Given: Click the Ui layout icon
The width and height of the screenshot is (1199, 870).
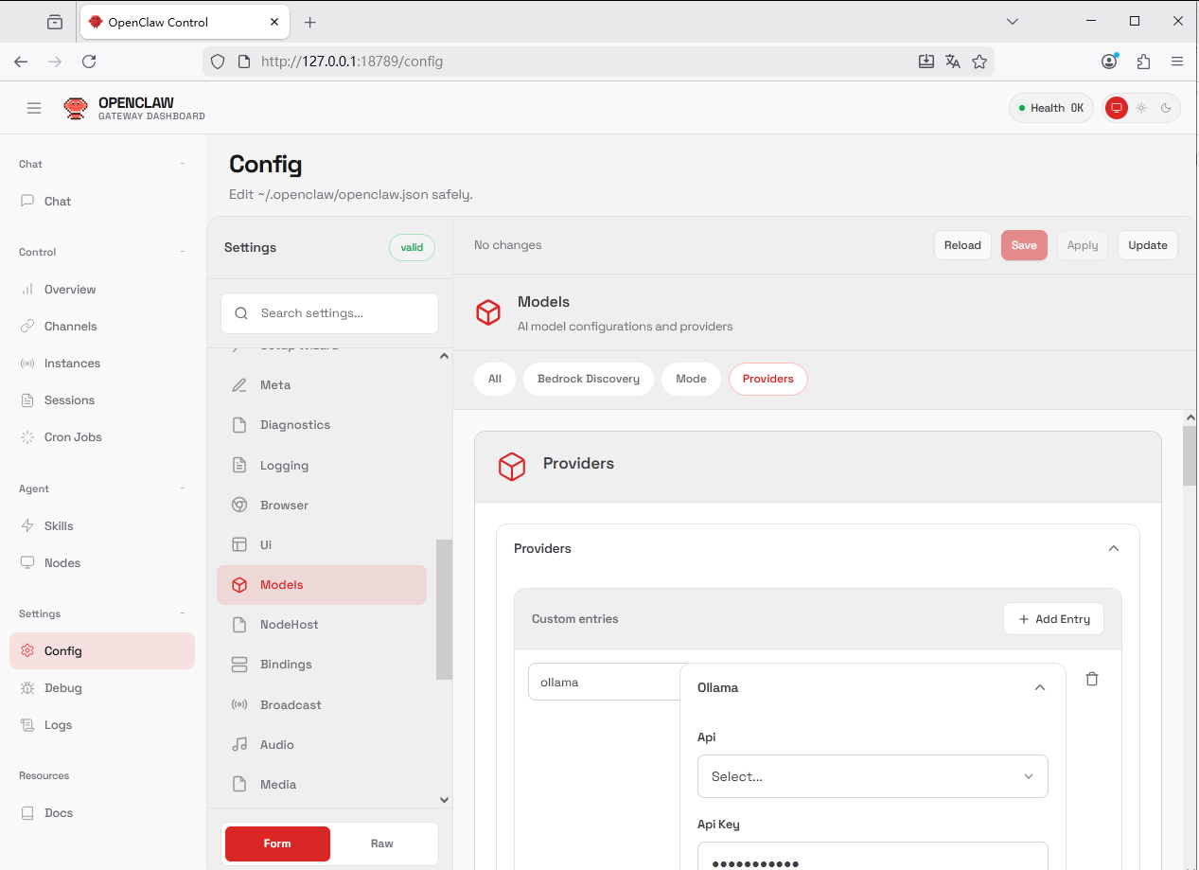Looking at the screenshot, I should click(239, 544).
